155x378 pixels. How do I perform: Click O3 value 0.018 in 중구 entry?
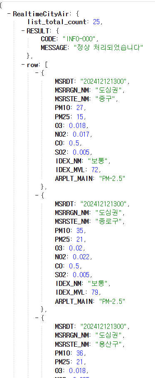tap(77, 125)
